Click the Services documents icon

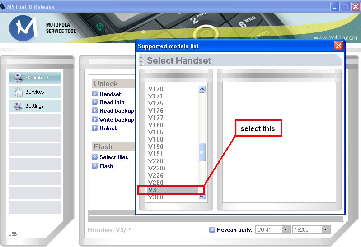pyautogui.click(x=18, y=92)
